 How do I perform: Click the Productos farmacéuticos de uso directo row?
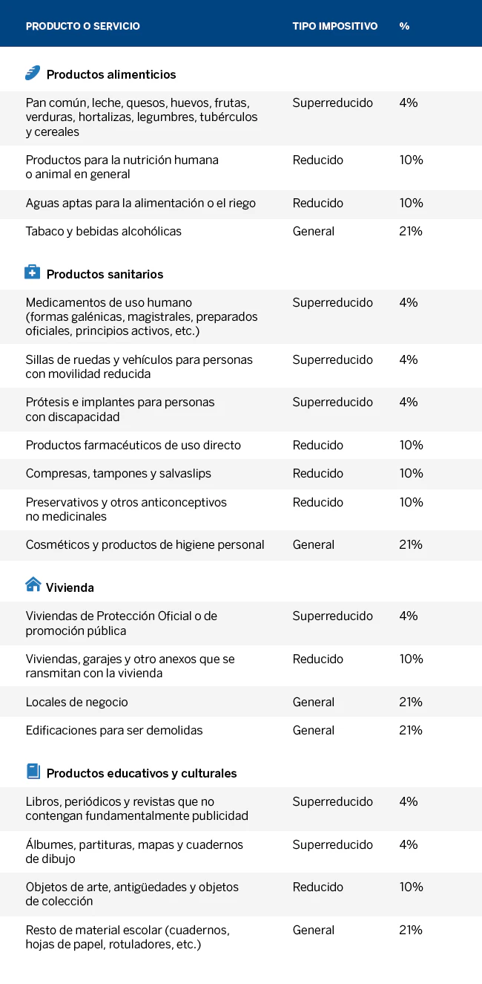(241, 446)
